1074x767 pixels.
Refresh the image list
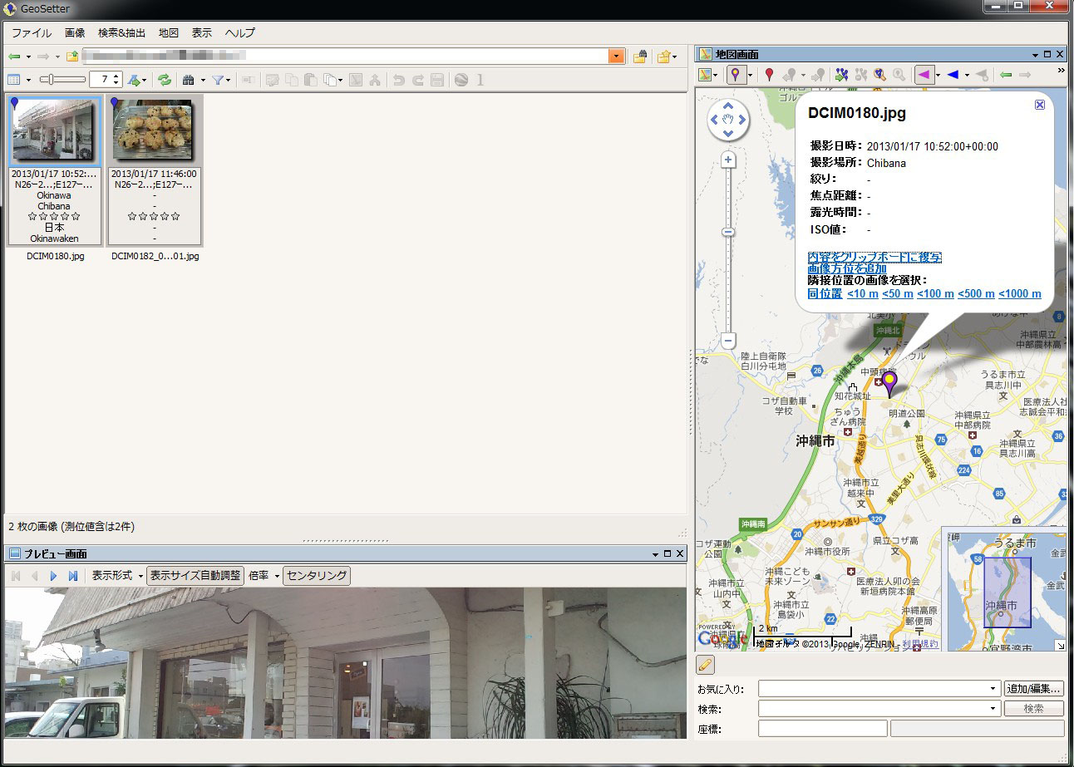click(165, 80)
